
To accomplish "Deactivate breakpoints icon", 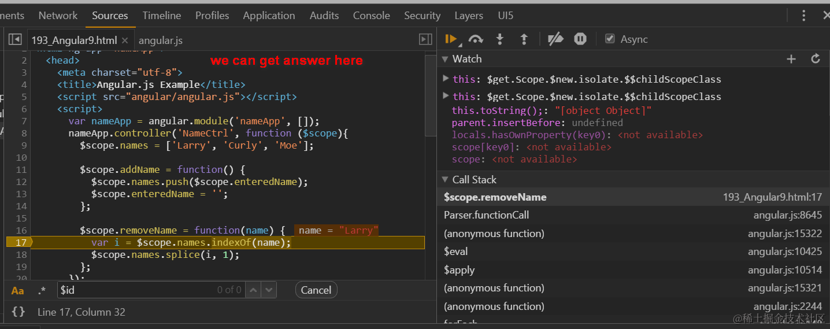I will click(555, 39).
